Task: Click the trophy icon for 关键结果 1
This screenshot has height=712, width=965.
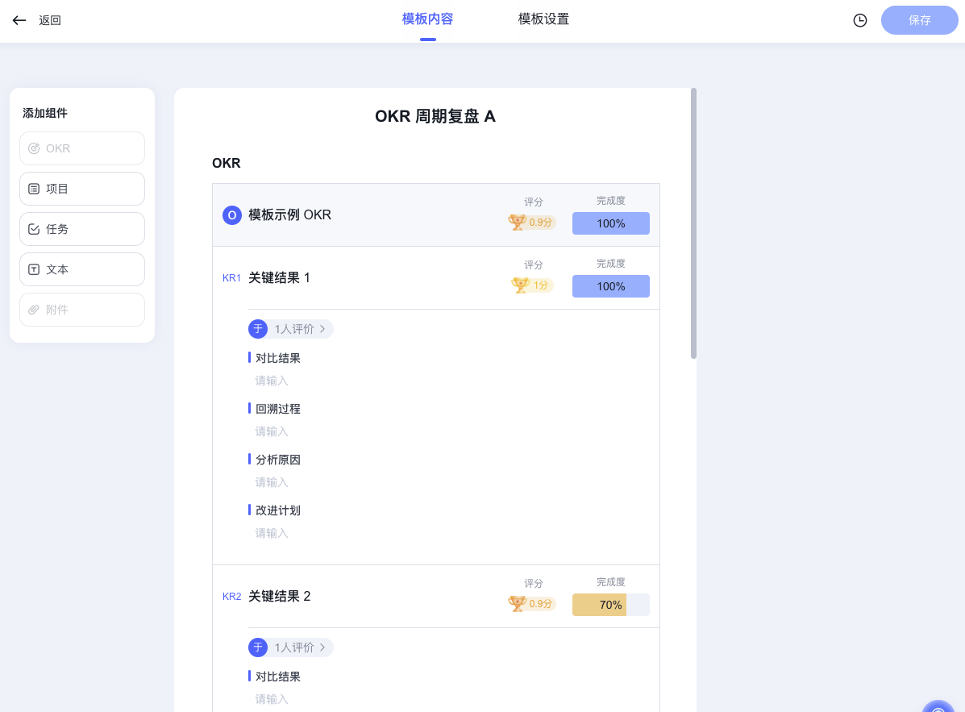Action: pos(521,285)
